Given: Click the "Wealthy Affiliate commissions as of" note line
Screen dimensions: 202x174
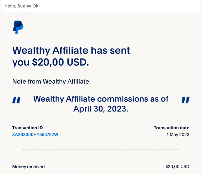Looking at the screenshot, I should [101, 99].
